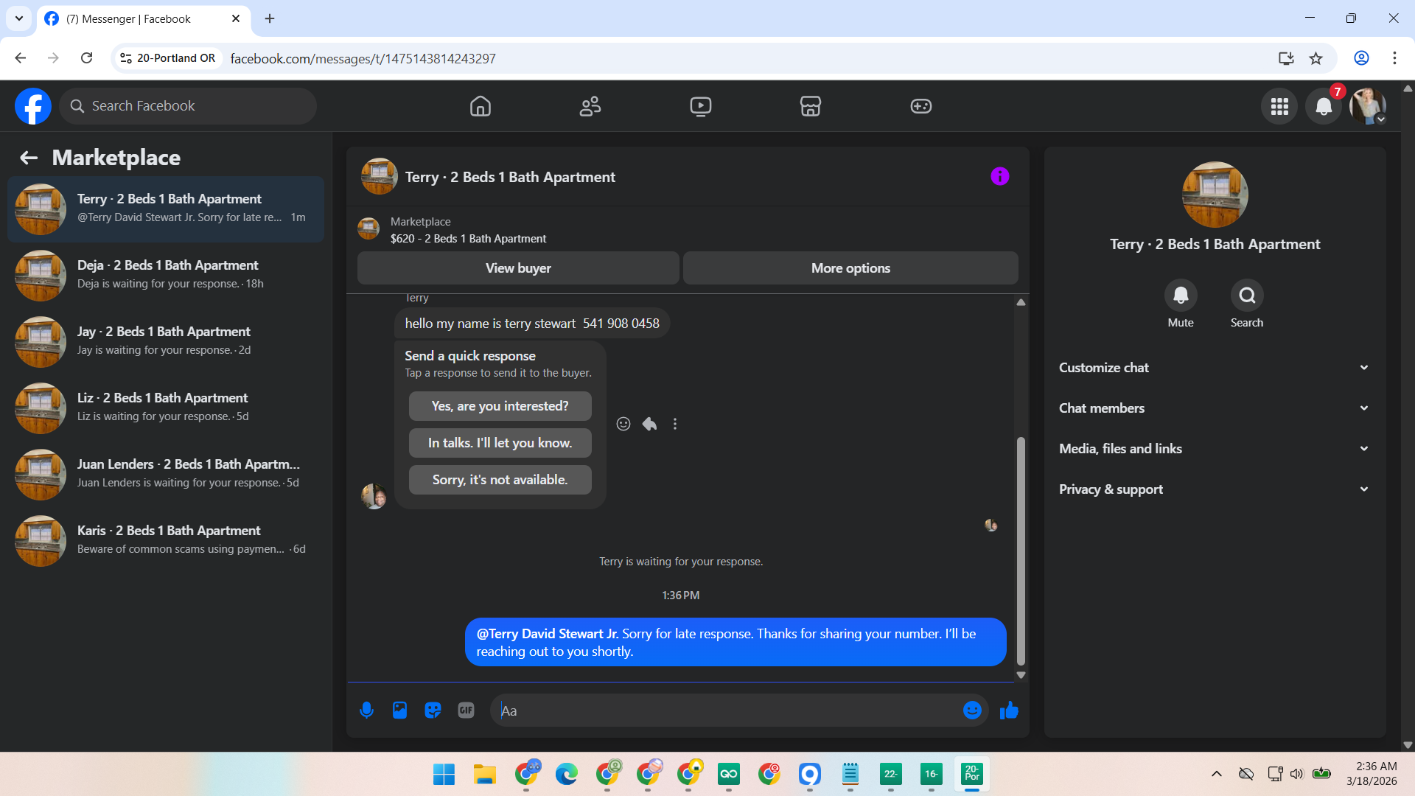Viewport: 1415px width, 796px height.
Task: Show hidden system tray icons
Action: [x=1217, y=774]
